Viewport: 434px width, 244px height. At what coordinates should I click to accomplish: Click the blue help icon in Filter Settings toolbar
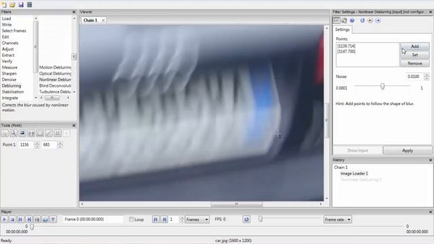[x=352, y=20]
